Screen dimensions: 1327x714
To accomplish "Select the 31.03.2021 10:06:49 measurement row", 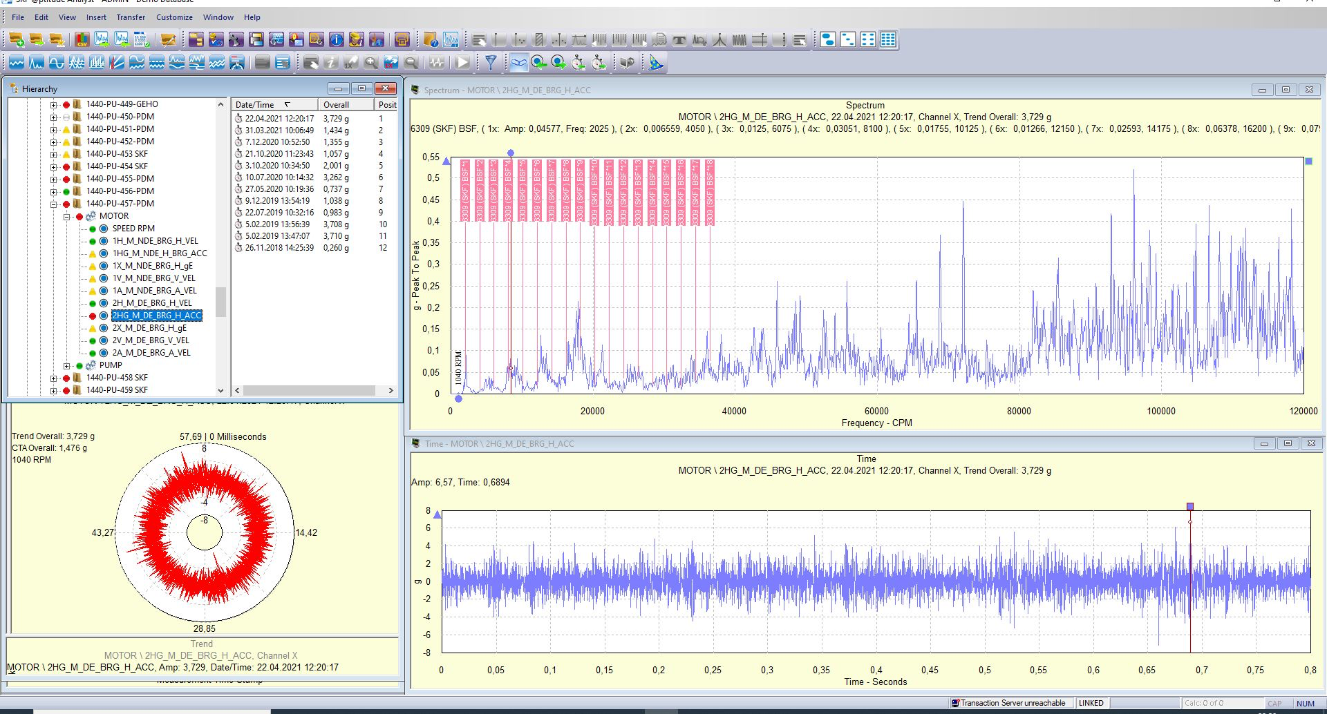I will click(314, 131).
